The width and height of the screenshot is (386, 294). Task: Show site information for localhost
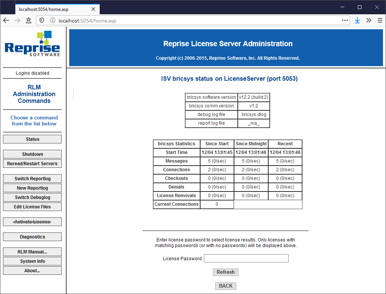point(52,21)
